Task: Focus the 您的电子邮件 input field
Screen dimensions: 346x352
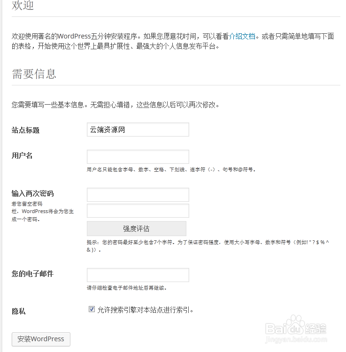Action: [138, 275]
